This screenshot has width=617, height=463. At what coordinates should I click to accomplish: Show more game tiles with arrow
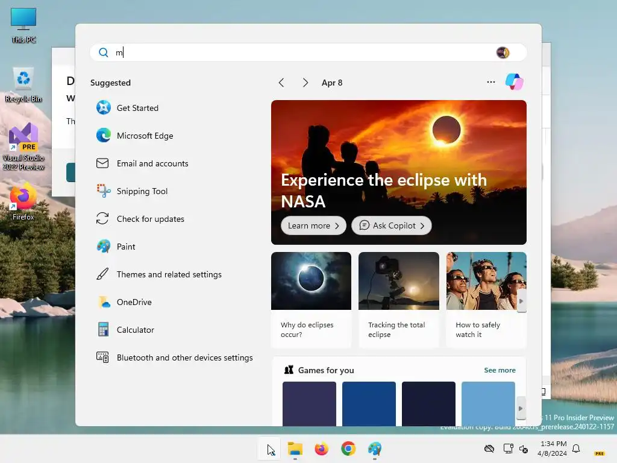pos(521,408)
